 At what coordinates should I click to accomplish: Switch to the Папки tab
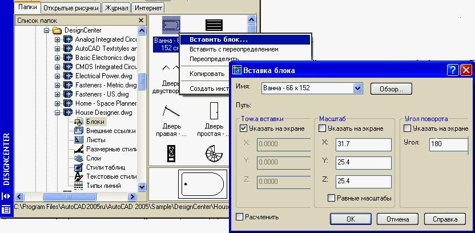tap(27, 7)
